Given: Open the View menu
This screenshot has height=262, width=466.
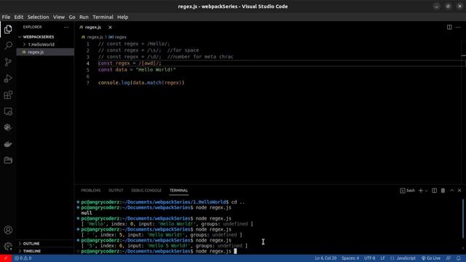Looking at the screenshot, I should pos(59,17).
